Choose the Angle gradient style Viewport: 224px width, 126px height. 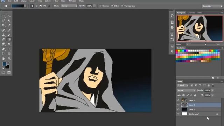pyautogui.click(x=41, y=6)
